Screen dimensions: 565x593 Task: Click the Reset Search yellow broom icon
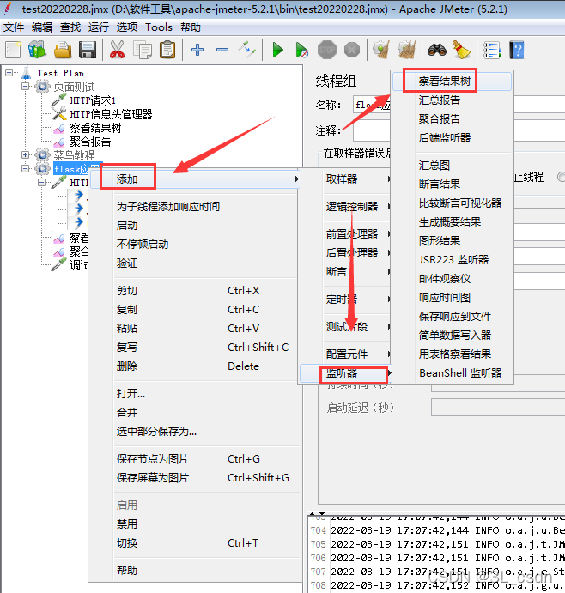pyautogui.click(x=461, y=50)
